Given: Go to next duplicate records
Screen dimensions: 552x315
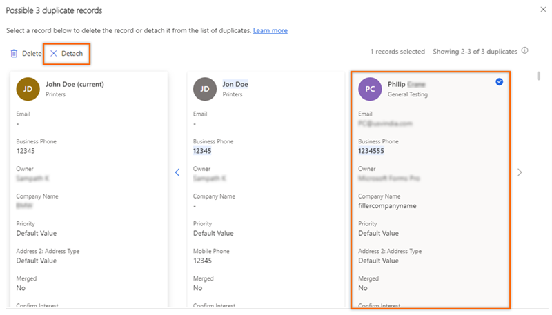Looking at the screenshot, I should (520, 172).
